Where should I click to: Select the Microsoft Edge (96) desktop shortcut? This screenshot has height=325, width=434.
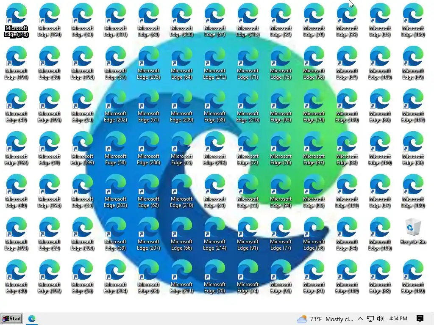[x=314, y=63]
